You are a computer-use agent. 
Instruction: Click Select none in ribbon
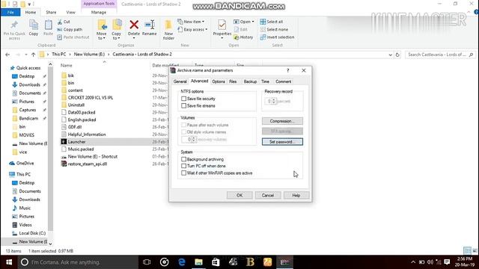(274, 30)
